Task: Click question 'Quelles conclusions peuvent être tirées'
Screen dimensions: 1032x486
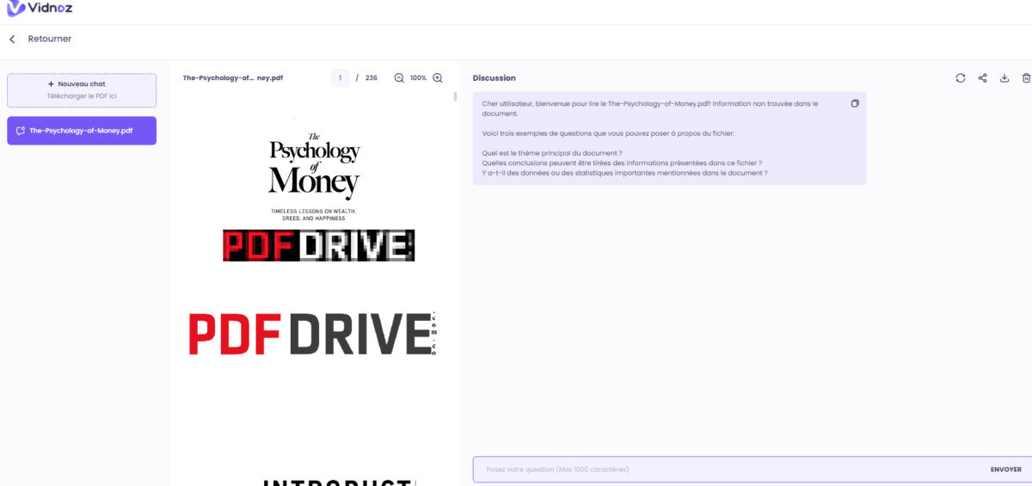Action: click(x=623, y=163)
